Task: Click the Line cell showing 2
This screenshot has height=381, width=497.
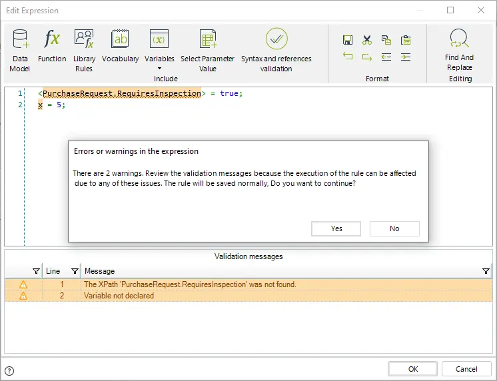Action: (x=62, y=296)
